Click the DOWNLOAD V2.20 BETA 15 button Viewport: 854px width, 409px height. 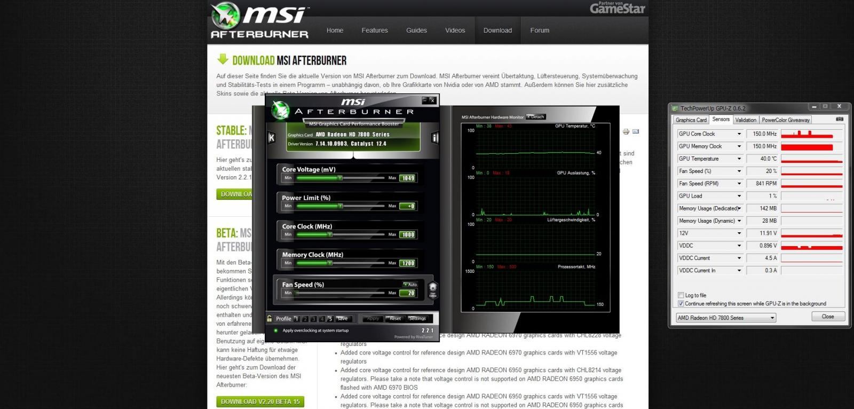point(260,402)
